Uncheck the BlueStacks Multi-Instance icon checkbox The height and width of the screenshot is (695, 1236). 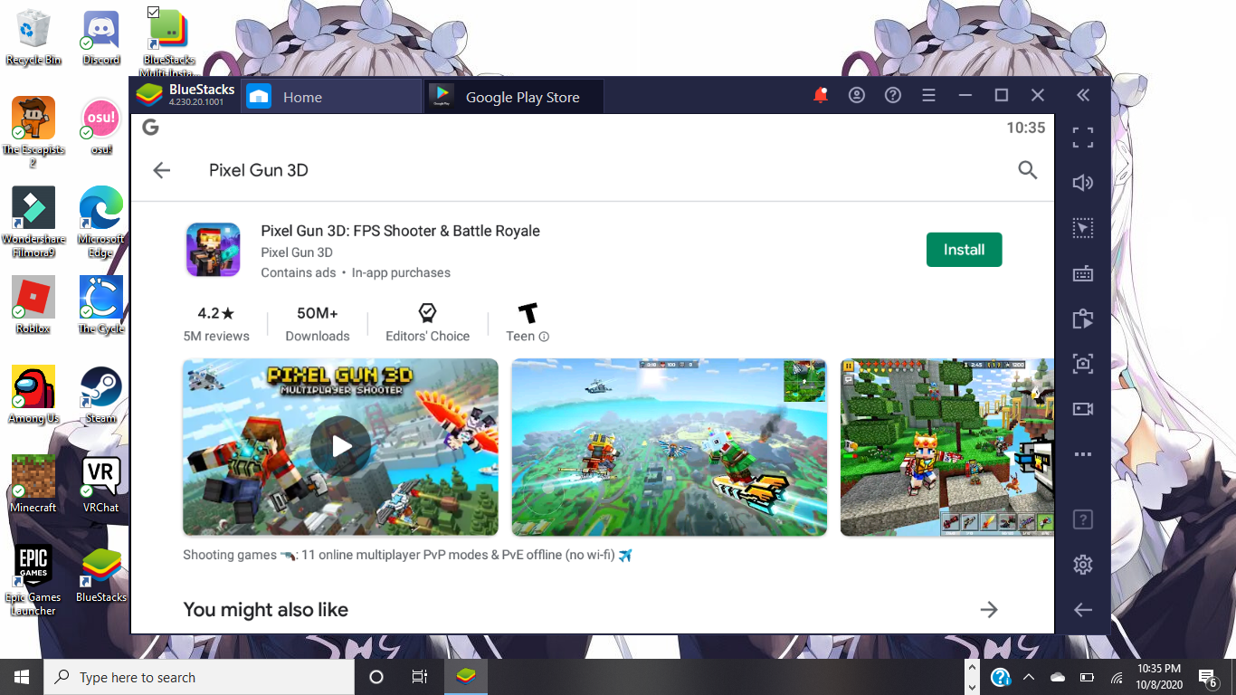pyautogui.click(x=153, y=12)
